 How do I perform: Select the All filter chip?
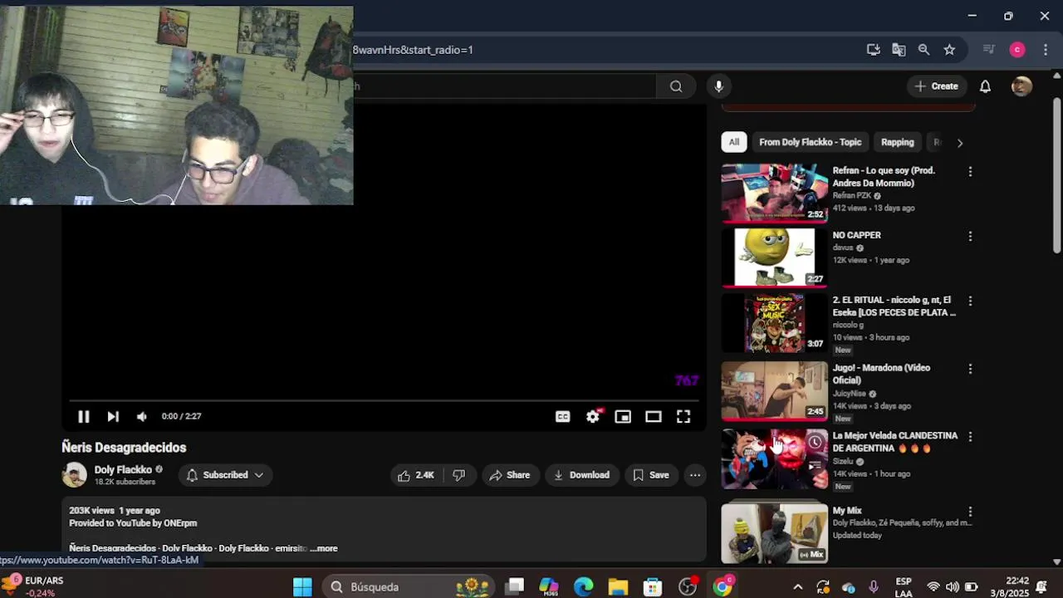(x=734, y=142)
